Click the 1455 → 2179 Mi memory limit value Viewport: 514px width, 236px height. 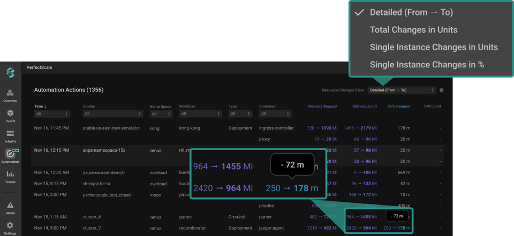[360, 128]
